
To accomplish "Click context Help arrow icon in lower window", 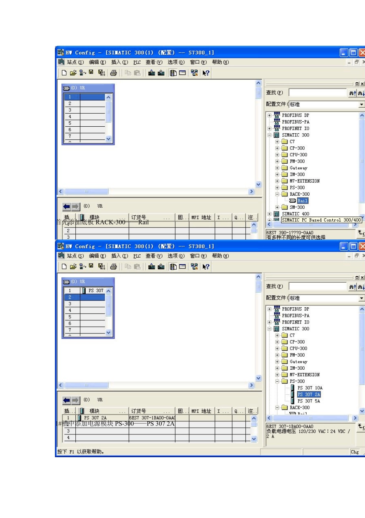I will [x=206, y=267].
